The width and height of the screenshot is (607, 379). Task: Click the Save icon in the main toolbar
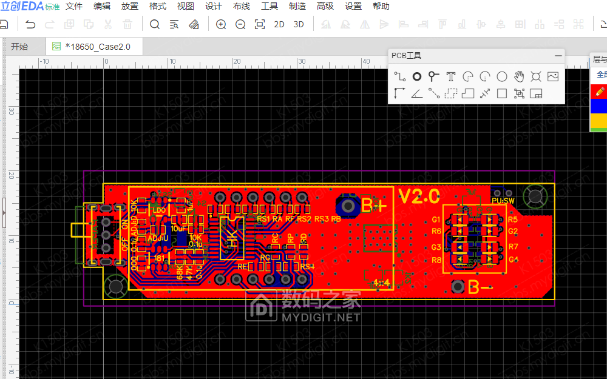click(x=4, y=24)
